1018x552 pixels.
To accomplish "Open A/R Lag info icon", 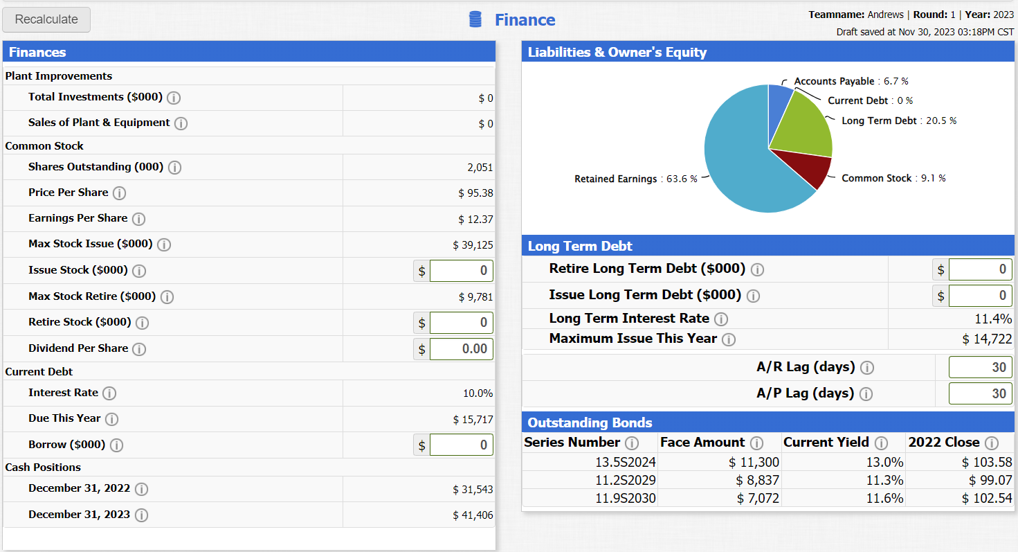I will (867, 368).
